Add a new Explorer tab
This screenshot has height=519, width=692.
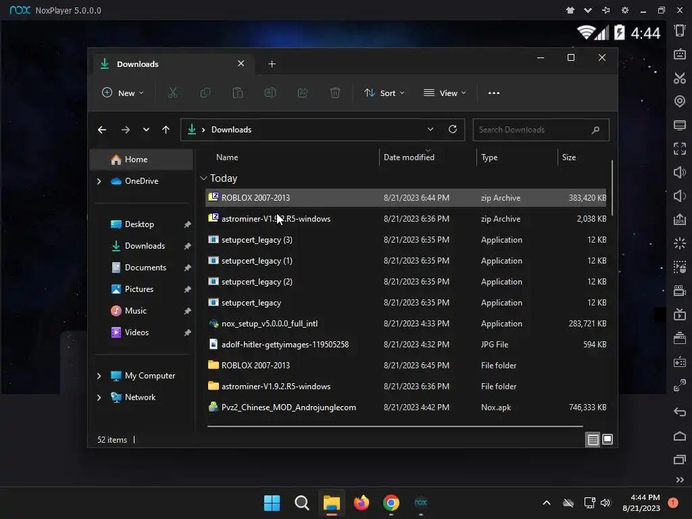click(x=272, y=64)
